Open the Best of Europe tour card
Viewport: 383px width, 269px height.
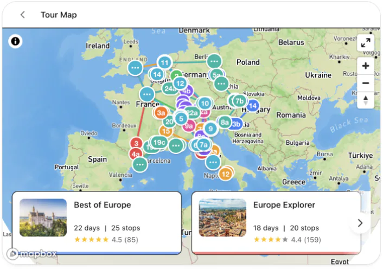click(97, 222)
